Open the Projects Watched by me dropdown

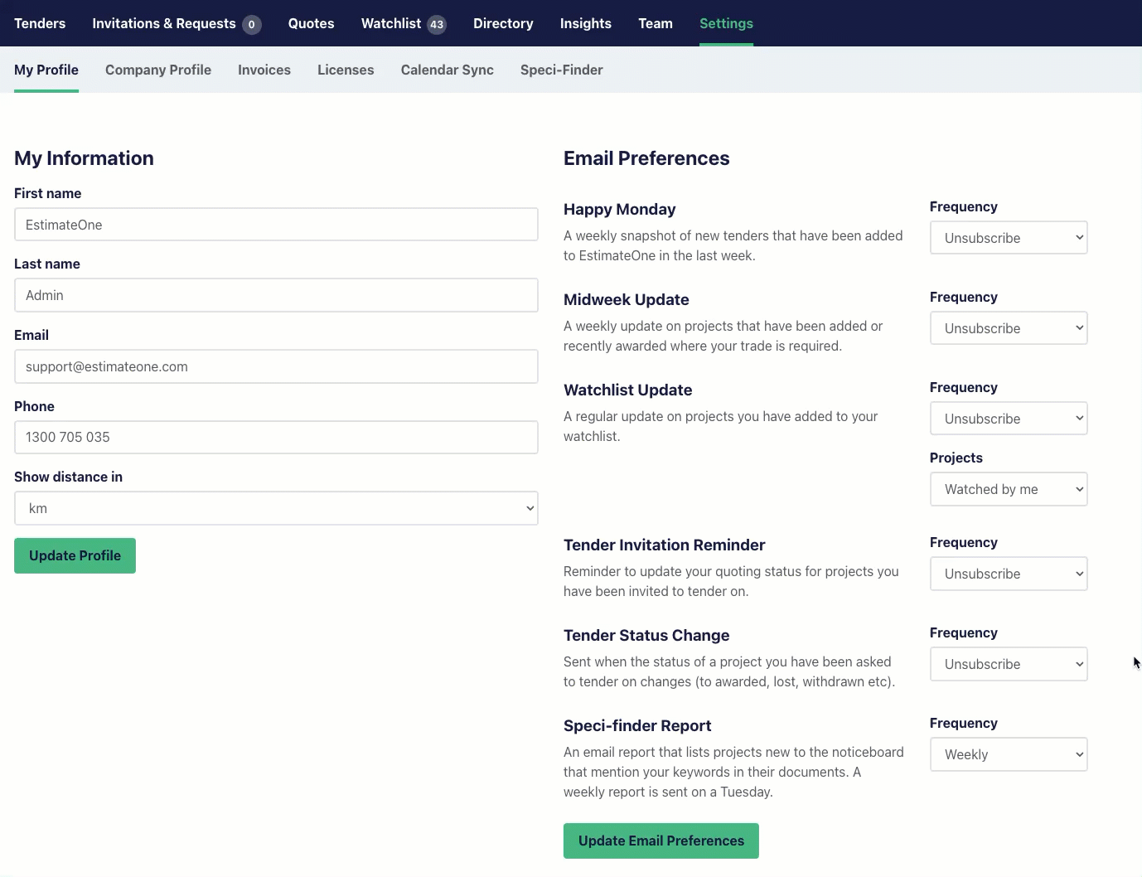coord(1009,489)
